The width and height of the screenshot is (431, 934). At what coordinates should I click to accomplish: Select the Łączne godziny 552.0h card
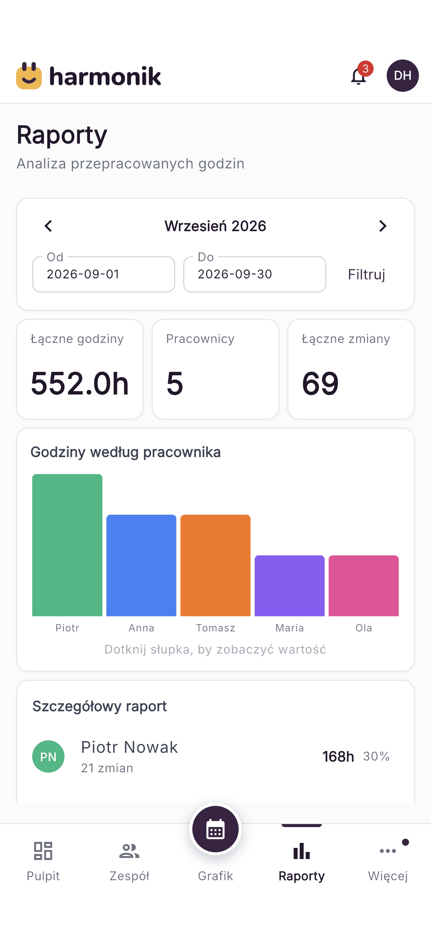tap(80, 369)
